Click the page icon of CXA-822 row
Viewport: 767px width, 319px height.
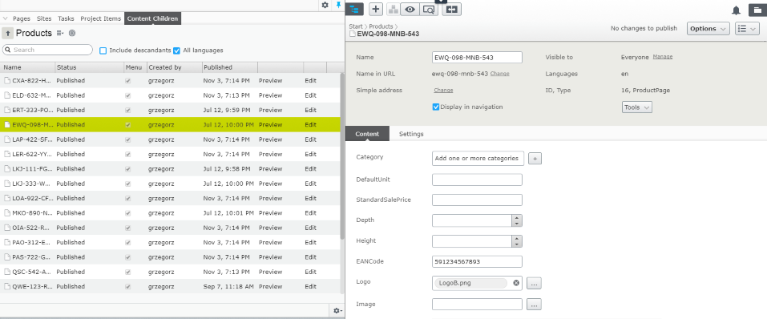[x=7, y=81]
